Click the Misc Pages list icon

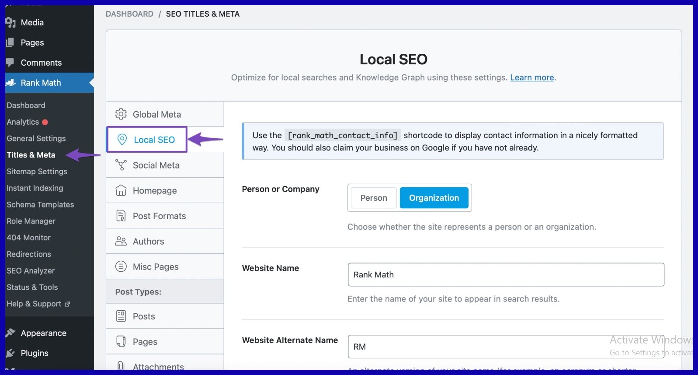(x=121, y=266)
